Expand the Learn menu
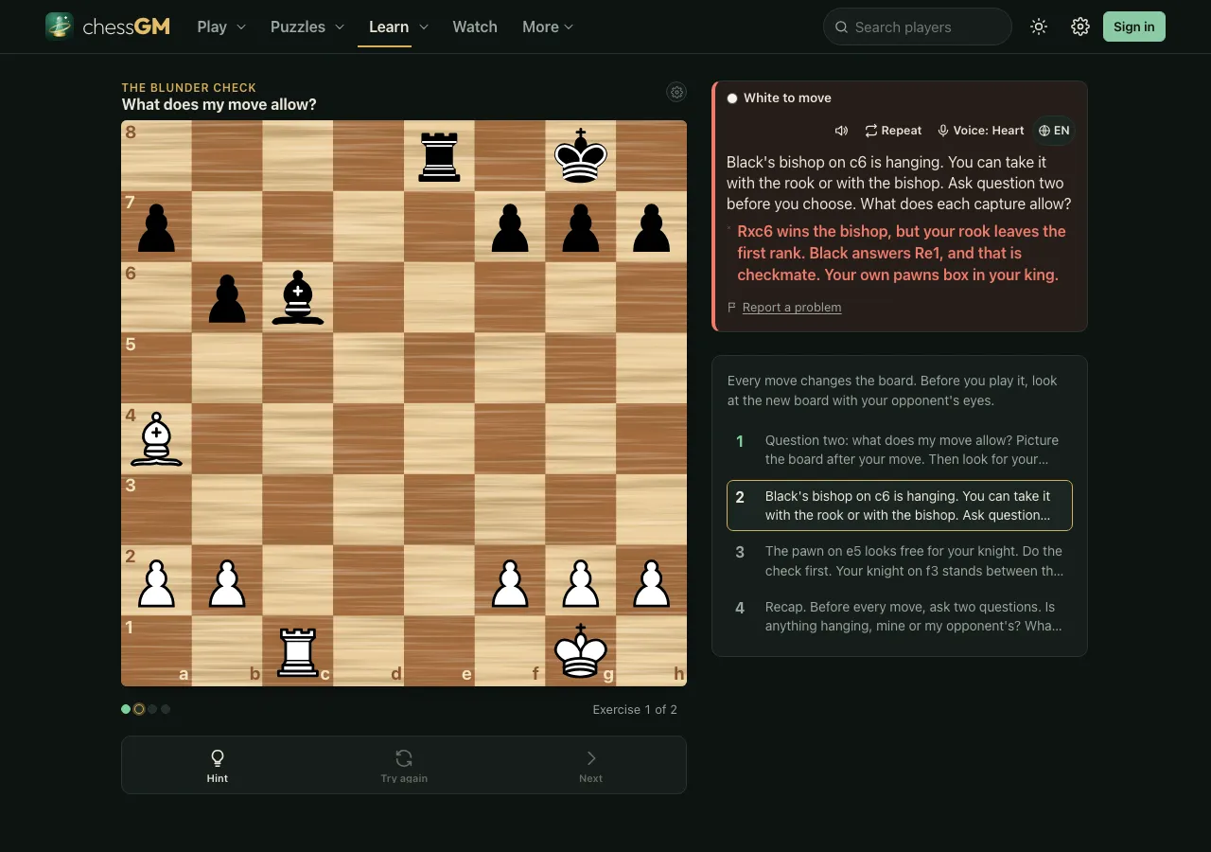 click(x=398, y=27)
